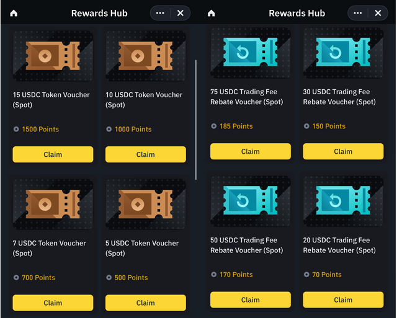Claim the 7 USDC Token Voucher
Image resolution: width=397 pixels, height=318 pixels.
(53, 303)
